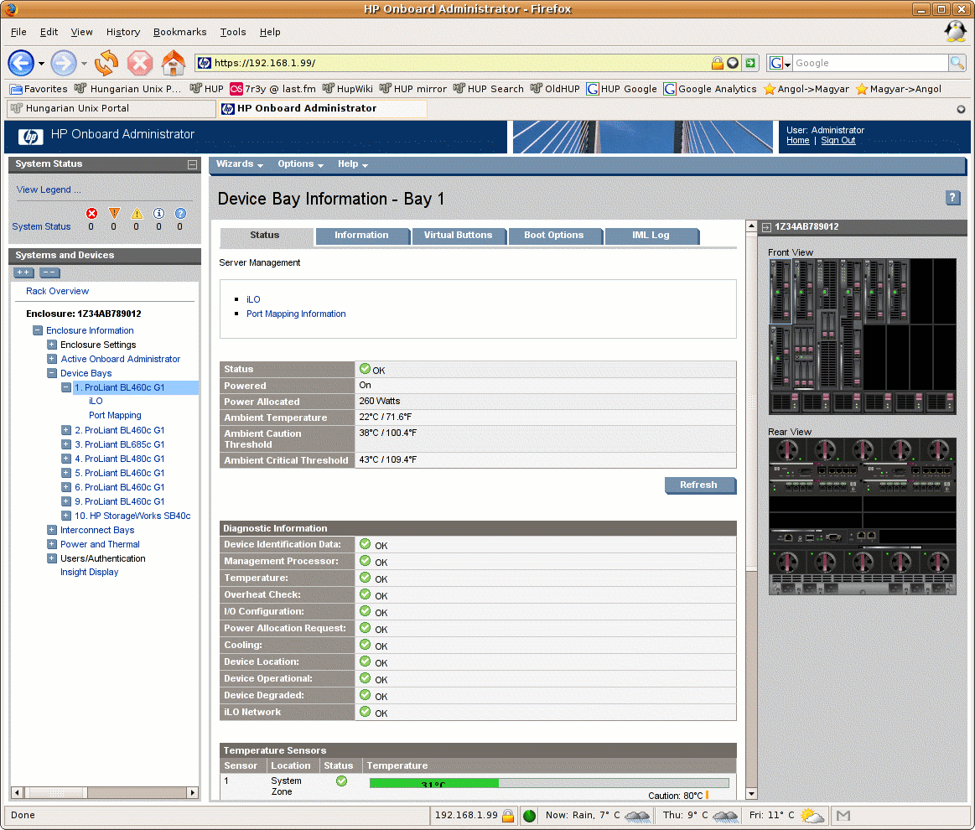
Task: Click the Critical red X status icon
Action: (91, 213)
